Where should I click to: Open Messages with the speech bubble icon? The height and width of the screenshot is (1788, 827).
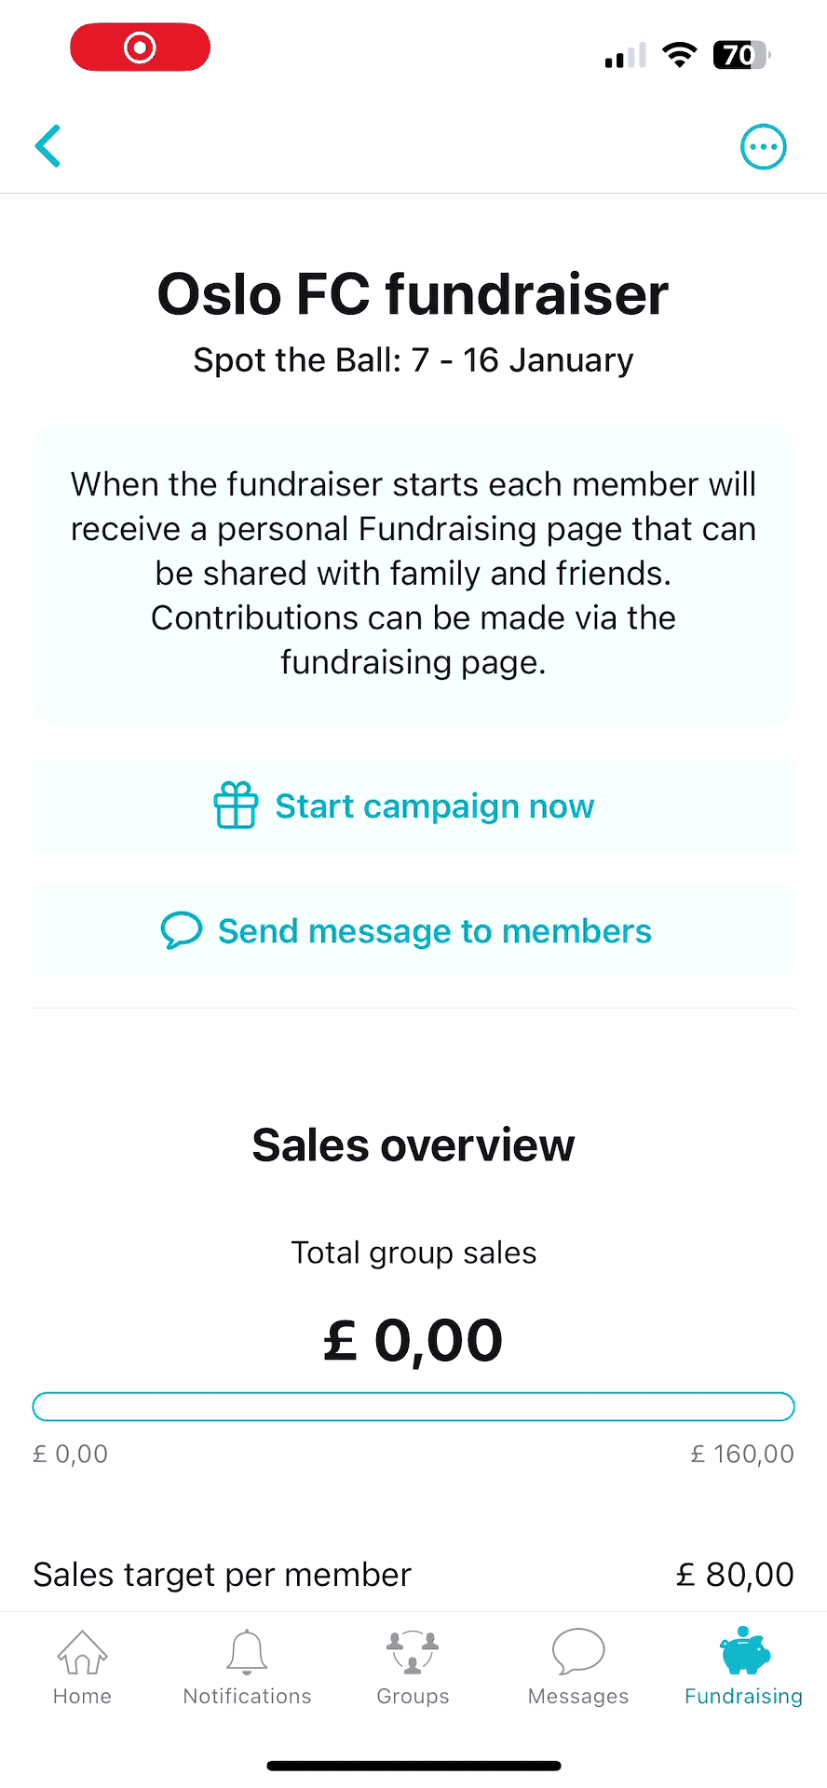click(577, 1650)
